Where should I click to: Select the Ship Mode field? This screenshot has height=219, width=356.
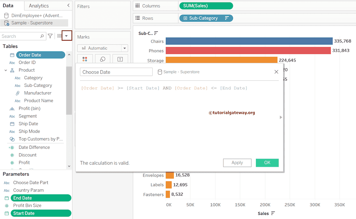pos(29,131)
